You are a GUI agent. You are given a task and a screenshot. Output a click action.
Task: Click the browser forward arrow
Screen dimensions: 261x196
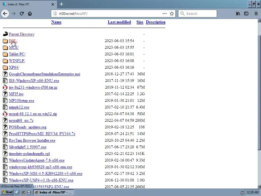click(x=14, y=14)
